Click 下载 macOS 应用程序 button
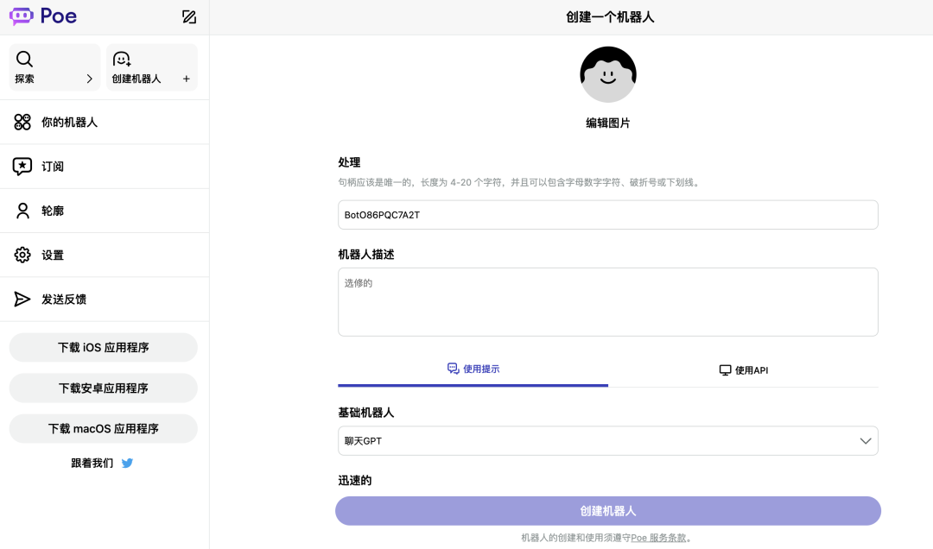Image resolution: width=933 pixels, height=549 pixels. 103,428
